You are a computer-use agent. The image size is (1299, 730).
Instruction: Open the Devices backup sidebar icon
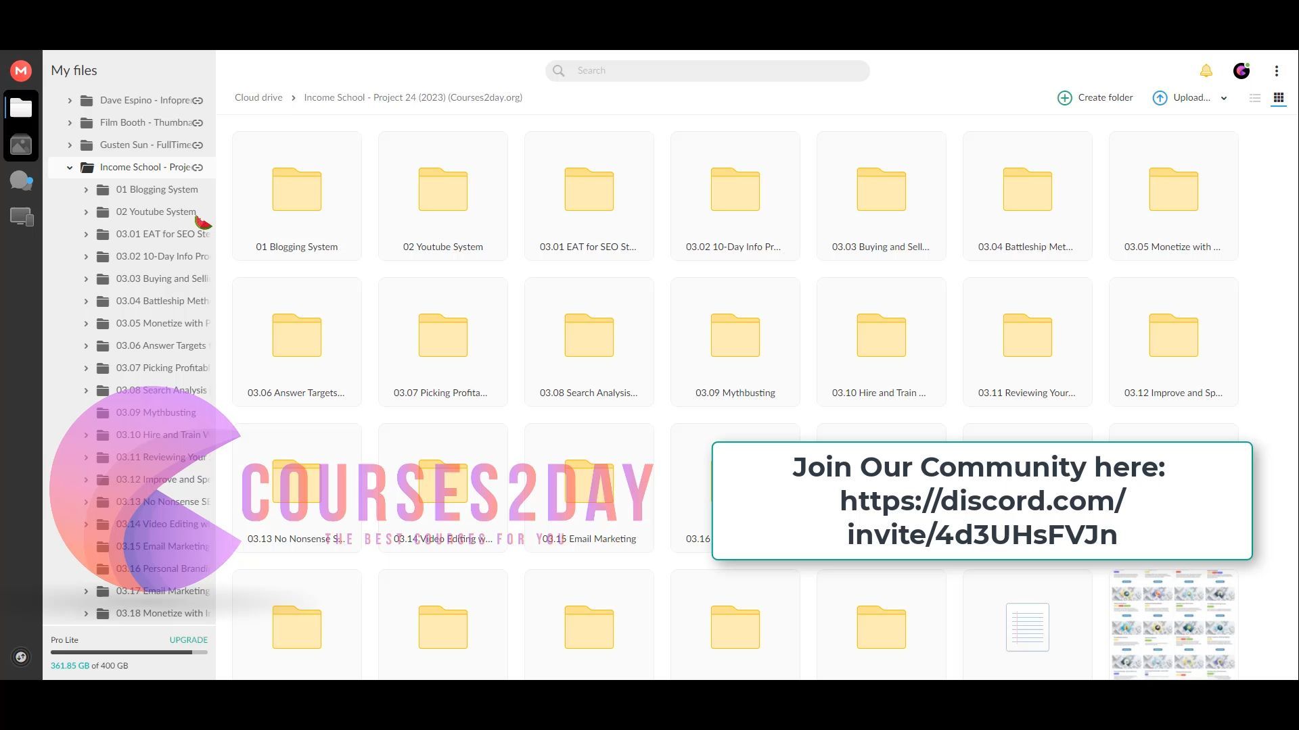(21, 216)
